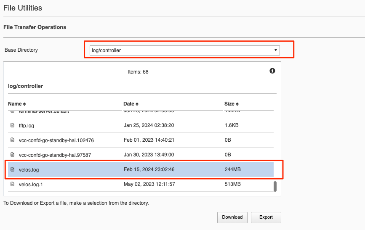Open the Base Directory dropdown
The height and width of the screenshot is (230, 365).
[184, 50]
